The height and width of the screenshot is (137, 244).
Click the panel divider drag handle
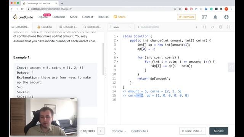coord(106,73)
